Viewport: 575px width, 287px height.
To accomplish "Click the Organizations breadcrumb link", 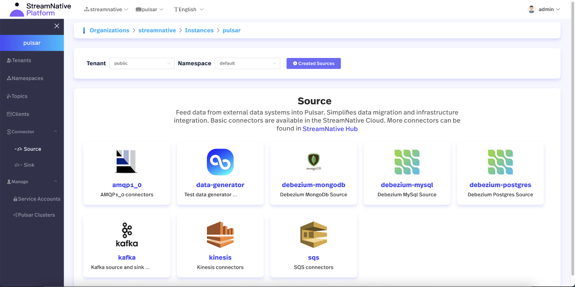I will (109, 30).
